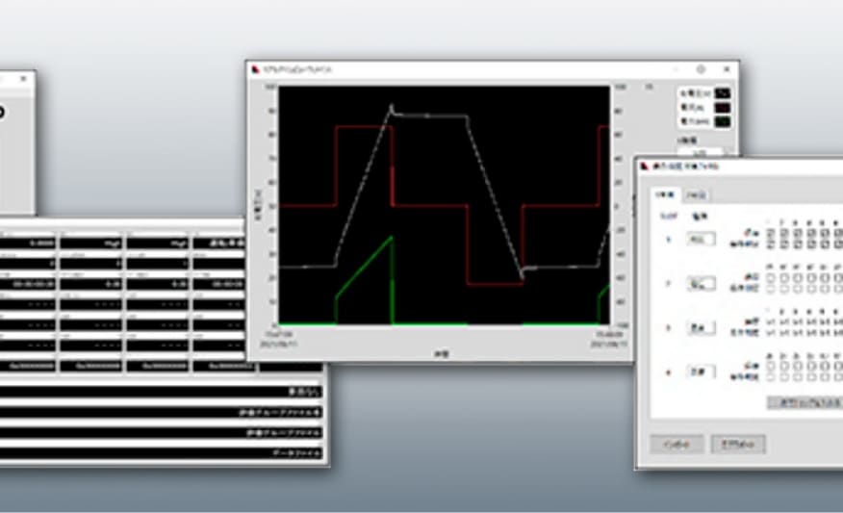843x513 pixels.
Task: Check slot 2 upper-row checkbox in first column
Action: tap(771, 278)
